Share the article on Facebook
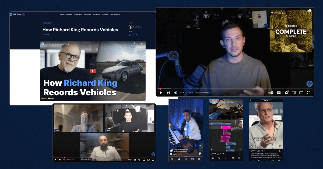The height and width of the screenshot is (169, 323). pyautogui.click(x=133, y=35)
